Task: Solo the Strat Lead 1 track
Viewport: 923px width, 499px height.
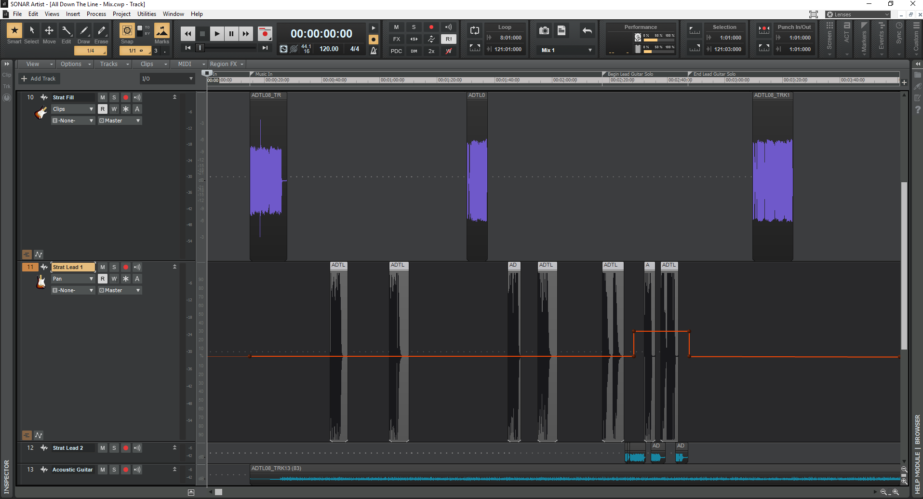Action: click(x=114, y=267)
